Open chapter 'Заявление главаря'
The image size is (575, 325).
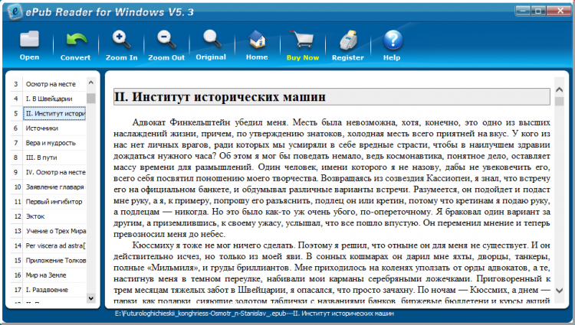(54, 187)
